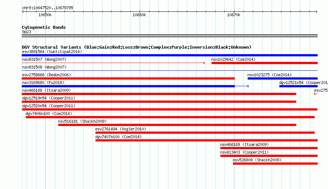Image resolution: width=328 pixels, height=189 pixels.
Task: Open the dgv12520n54 (Cooper2011) label
Action: [x=49, y=106]
